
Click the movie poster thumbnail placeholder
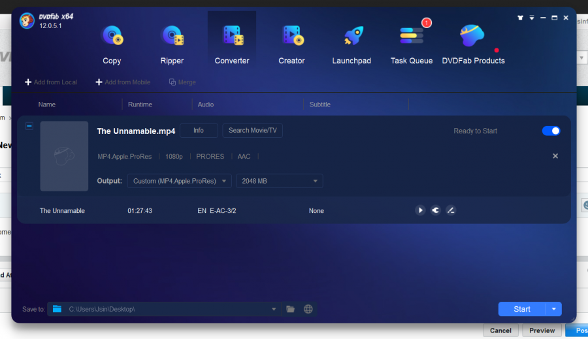(x=64, y=156)
